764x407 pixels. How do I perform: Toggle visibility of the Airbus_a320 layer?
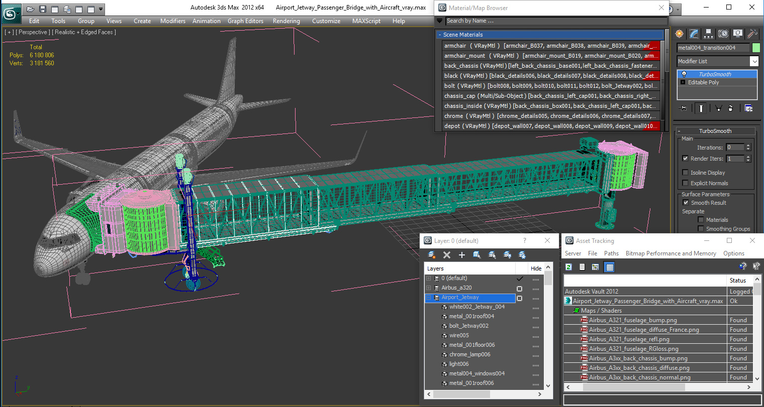pyautogui.click(x=520, y=288)
